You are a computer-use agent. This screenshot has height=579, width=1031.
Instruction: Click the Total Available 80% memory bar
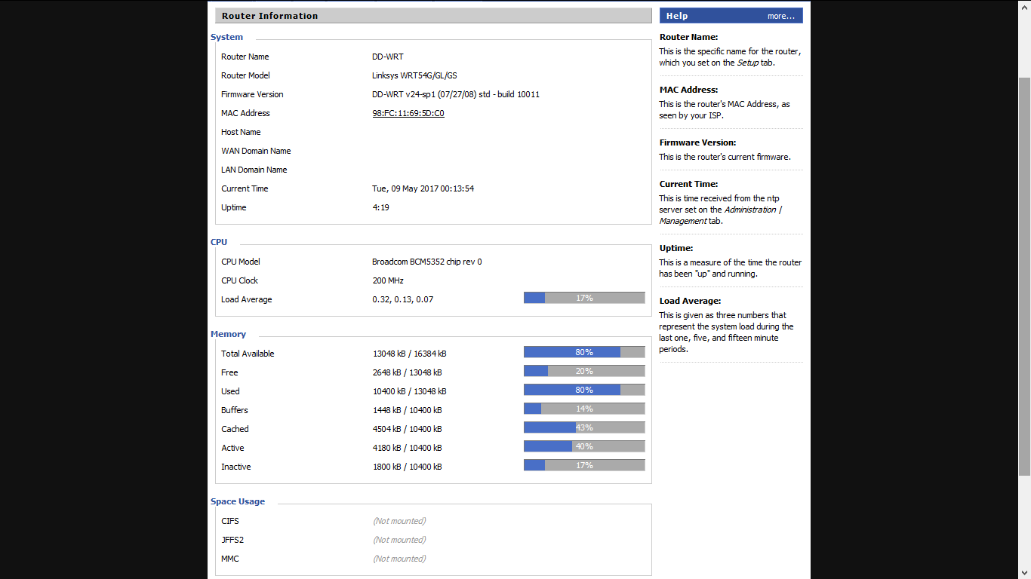[584, 352]
